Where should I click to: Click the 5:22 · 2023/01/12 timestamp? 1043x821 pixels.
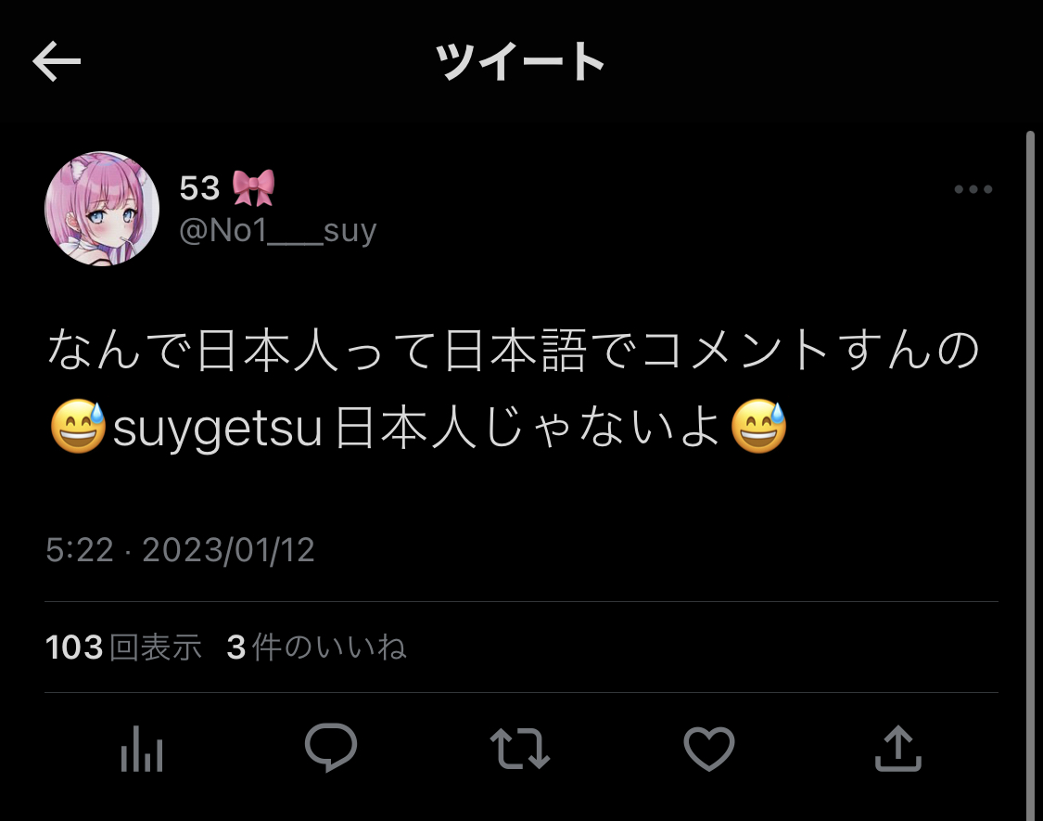tap(180, 550)
